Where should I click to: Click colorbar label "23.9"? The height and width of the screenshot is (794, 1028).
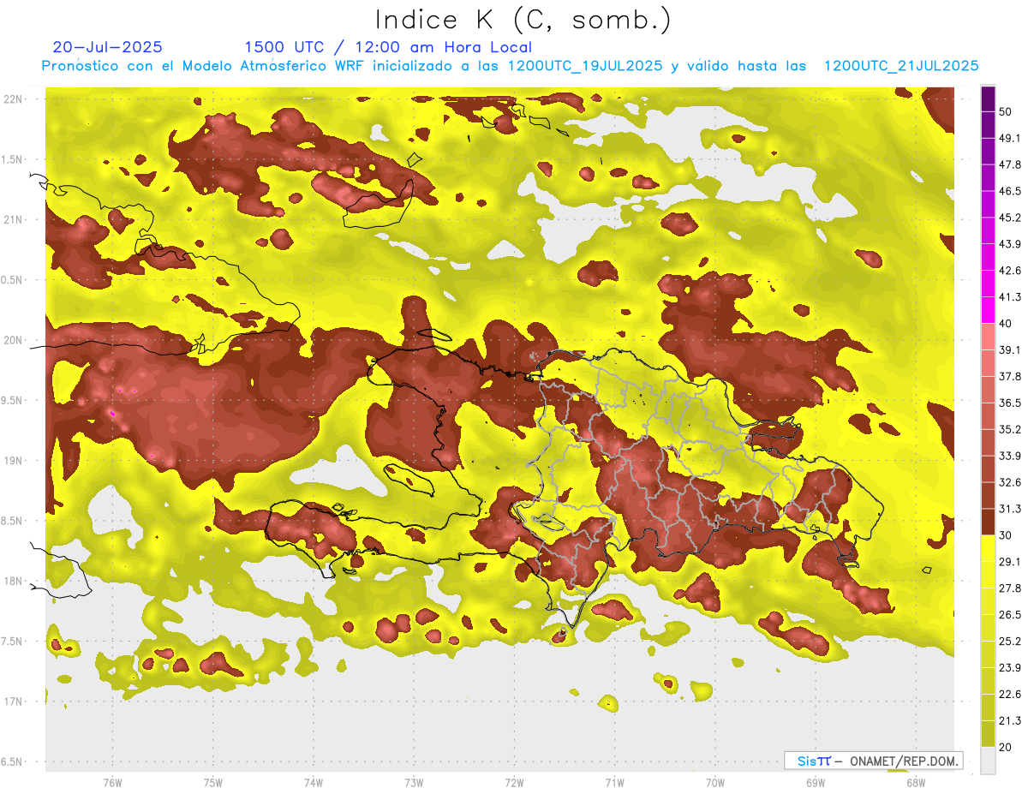[1009, 668]
